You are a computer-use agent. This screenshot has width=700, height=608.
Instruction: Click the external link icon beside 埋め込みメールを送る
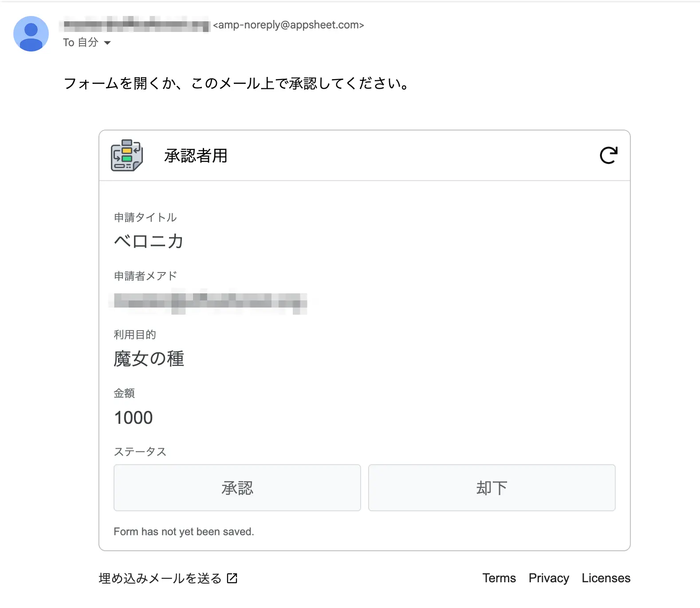coord(232,578)
